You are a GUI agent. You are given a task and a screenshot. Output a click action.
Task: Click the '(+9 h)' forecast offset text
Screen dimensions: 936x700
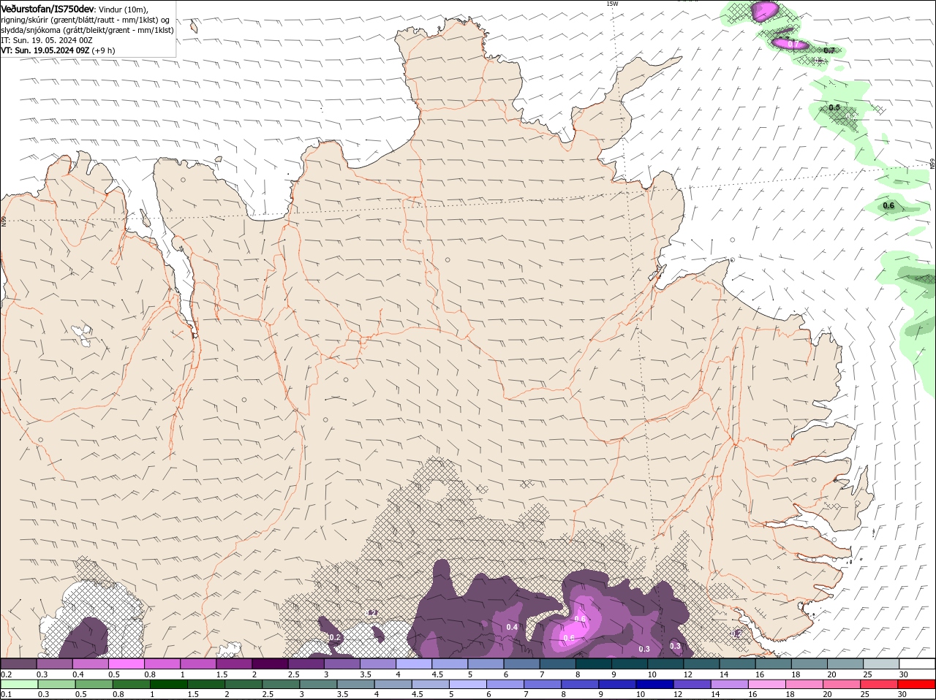[x=103, y=50]
